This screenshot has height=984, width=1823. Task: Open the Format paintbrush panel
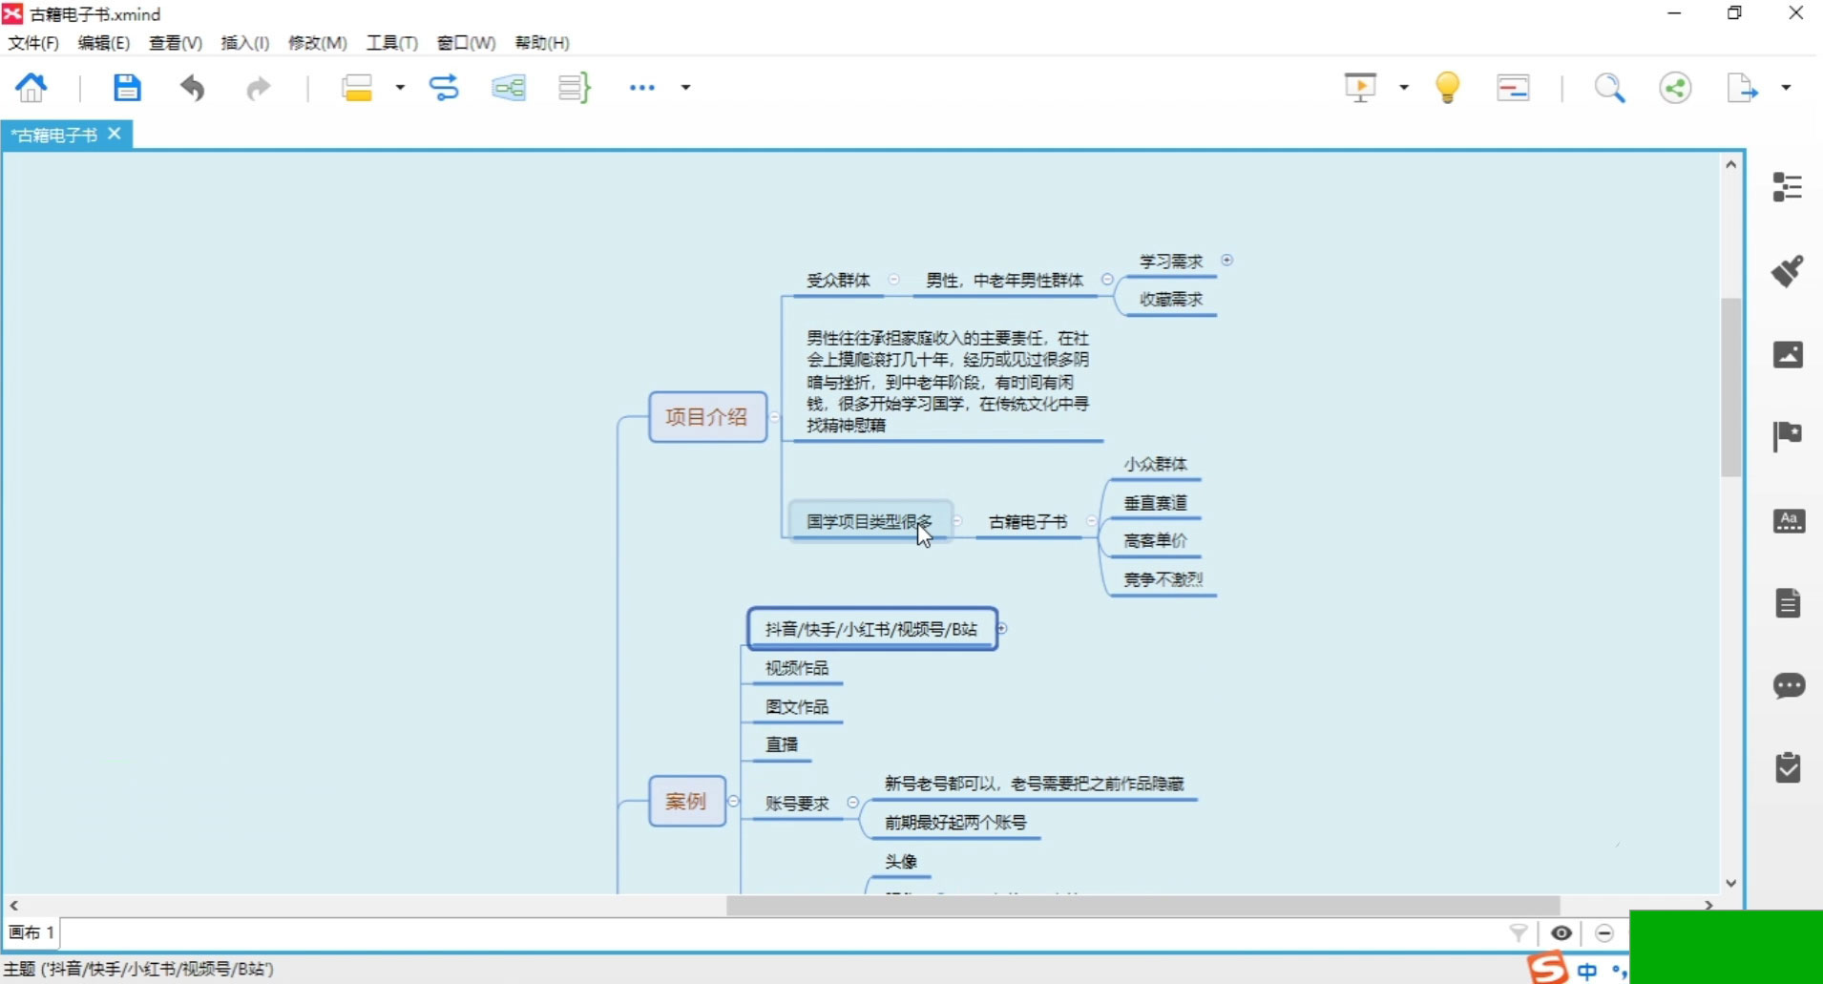pyautogui.click(x=1788, y=271)
